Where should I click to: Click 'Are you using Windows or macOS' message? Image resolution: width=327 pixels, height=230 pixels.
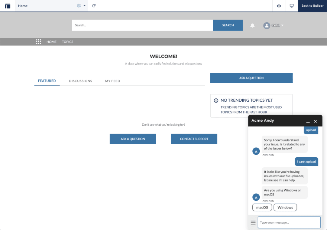[285, 192]
